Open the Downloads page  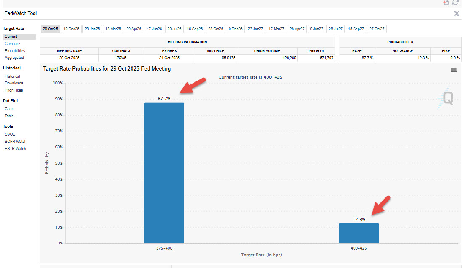(x=14, y=83)
